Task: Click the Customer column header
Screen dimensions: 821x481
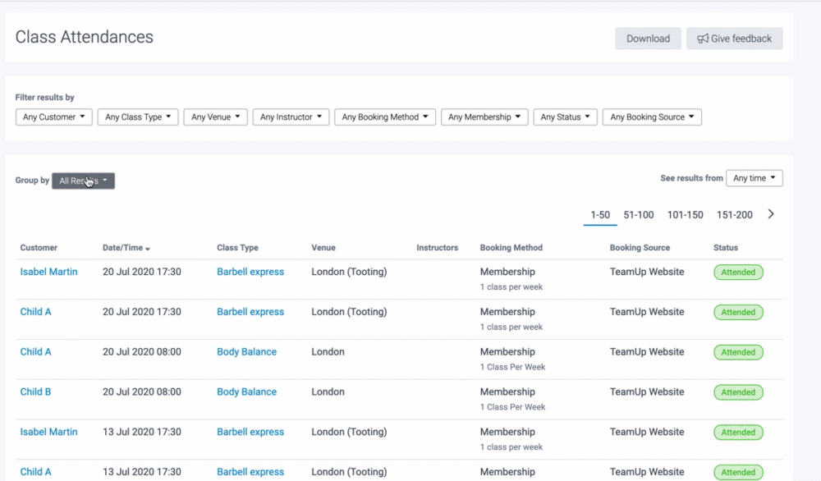Action: tap(39, 248)
